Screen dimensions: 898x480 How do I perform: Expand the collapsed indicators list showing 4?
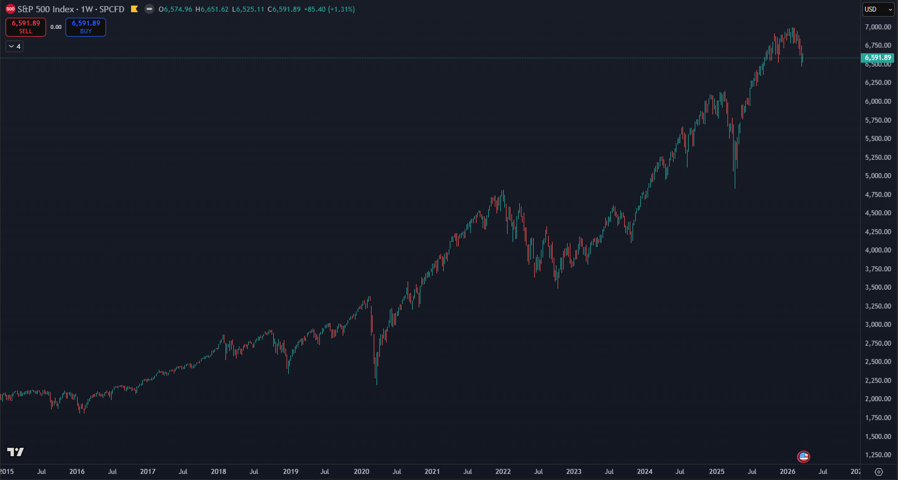[x=14, y=47]
